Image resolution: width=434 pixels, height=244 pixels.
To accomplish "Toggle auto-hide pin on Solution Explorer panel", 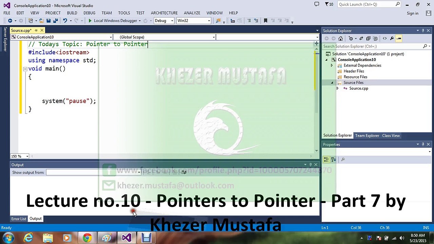I will [x=423, y=30].
